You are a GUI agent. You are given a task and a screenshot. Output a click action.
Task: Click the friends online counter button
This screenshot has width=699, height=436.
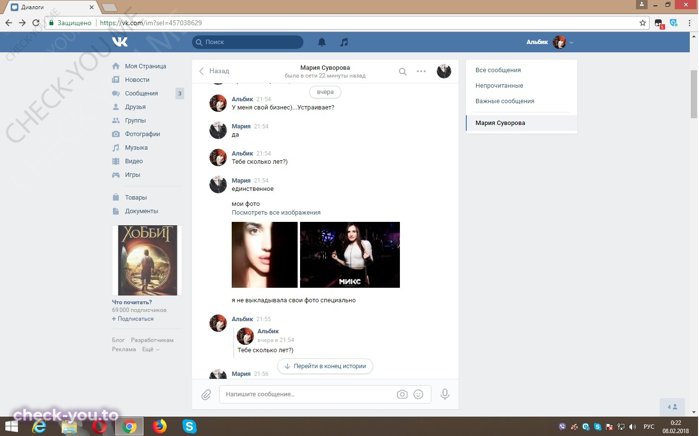point(672,407)
